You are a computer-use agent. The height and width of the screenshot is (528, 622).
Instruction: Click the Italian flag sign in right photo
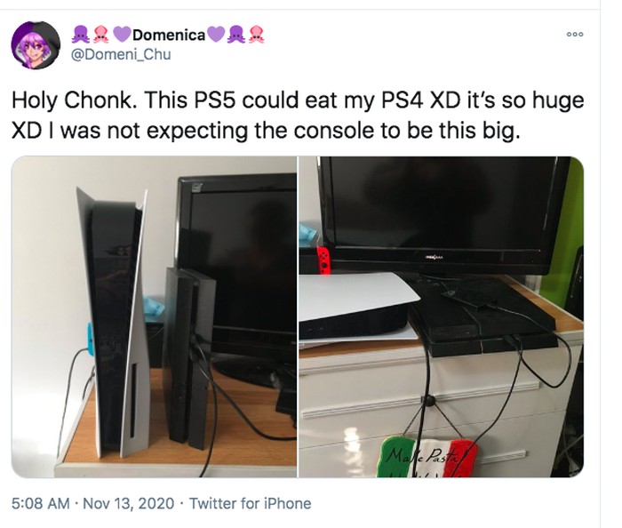[428, 456]
